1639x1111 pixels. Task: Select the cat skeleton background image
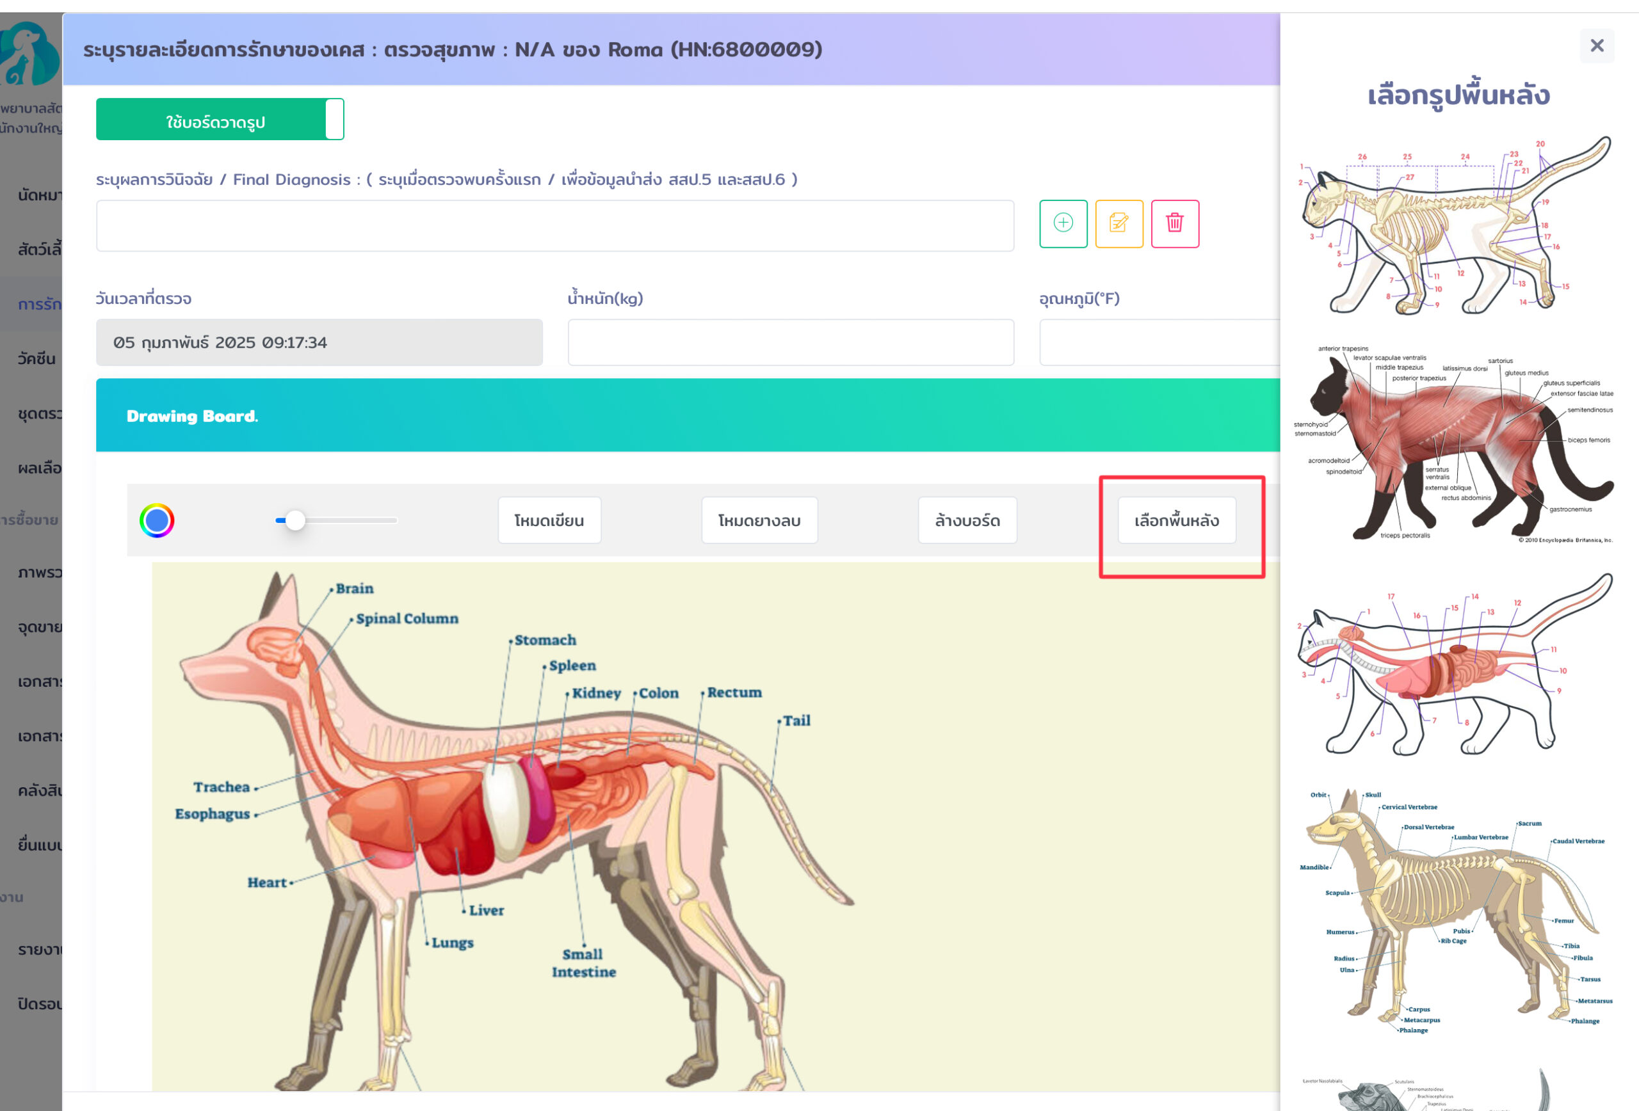(x=1457, y=225)
